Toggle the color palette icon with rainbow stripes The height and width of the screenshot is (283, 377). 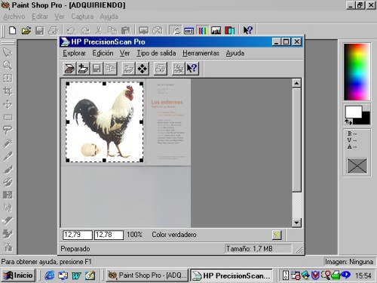pos(203,30)
